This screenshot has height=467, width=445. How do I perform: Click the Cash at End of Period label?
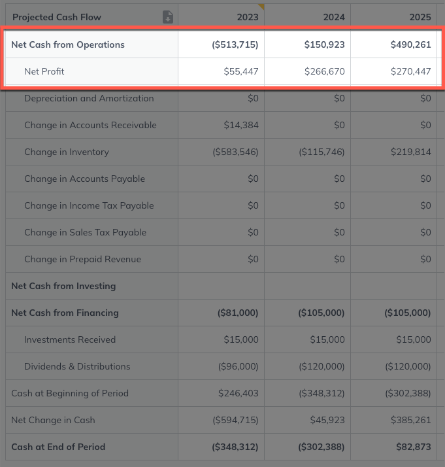pyautogui.click(x=58, y=447)
